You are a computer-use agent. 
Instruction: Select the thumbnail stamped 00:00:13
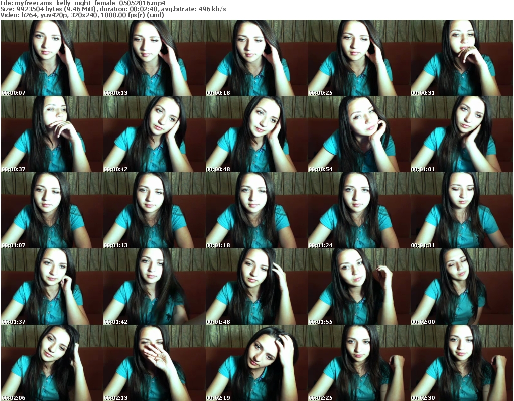click(x=155, y=58)
